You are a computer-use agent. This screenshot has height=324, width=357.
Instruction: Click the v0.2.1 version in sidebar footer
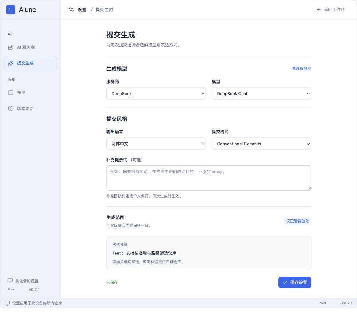(x=34, y=290)
